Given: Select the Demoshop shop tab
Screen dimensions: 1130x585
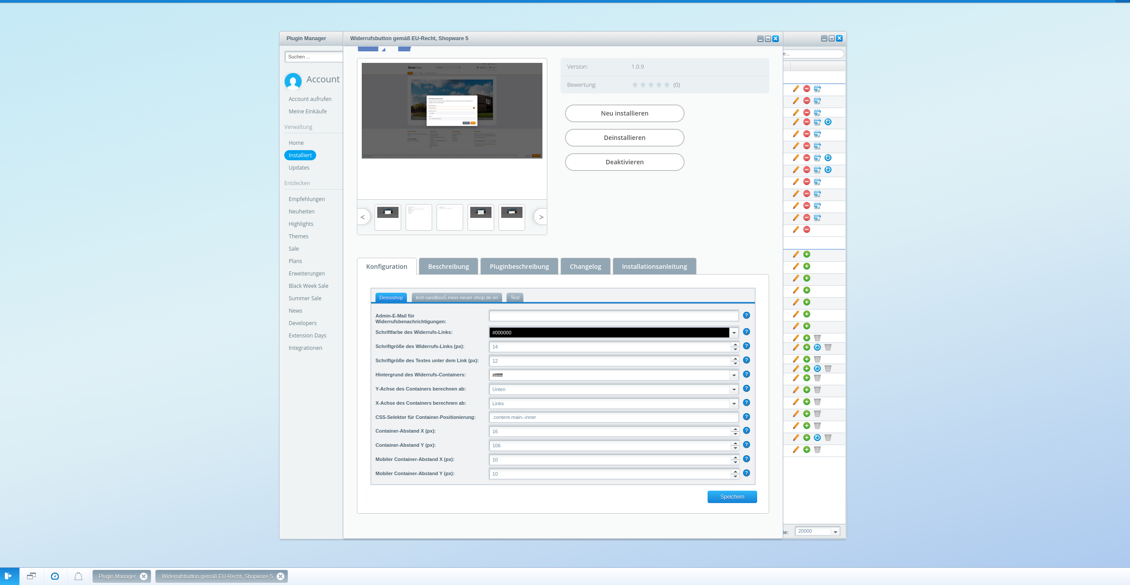Looking at the screenshot, I should (x=391, y=298).
